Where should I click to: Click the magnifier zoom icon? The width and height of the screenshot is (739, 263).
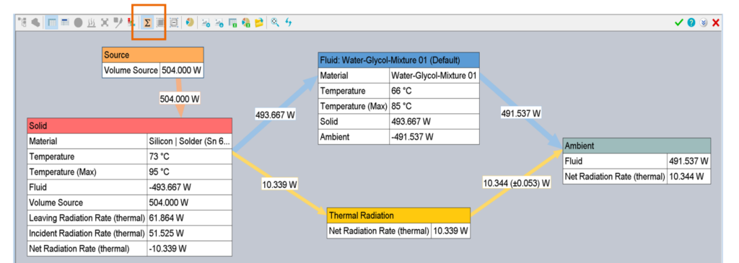click(x=275, y=22)
